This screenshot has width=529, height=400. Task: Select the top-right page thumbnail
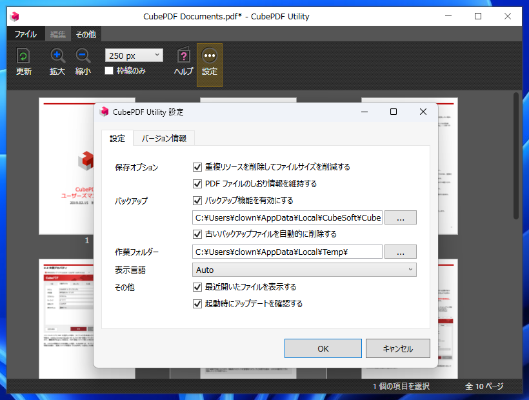point(448,166)
